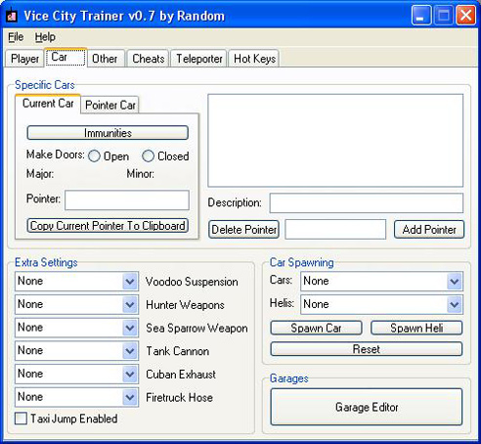Click the Delete Pointer button
481x444 pixels.
coord(243,229)
